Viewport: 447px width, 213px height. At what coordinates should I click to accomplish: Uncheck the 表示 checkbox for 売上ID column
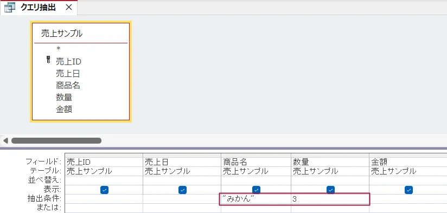(104, 190)
